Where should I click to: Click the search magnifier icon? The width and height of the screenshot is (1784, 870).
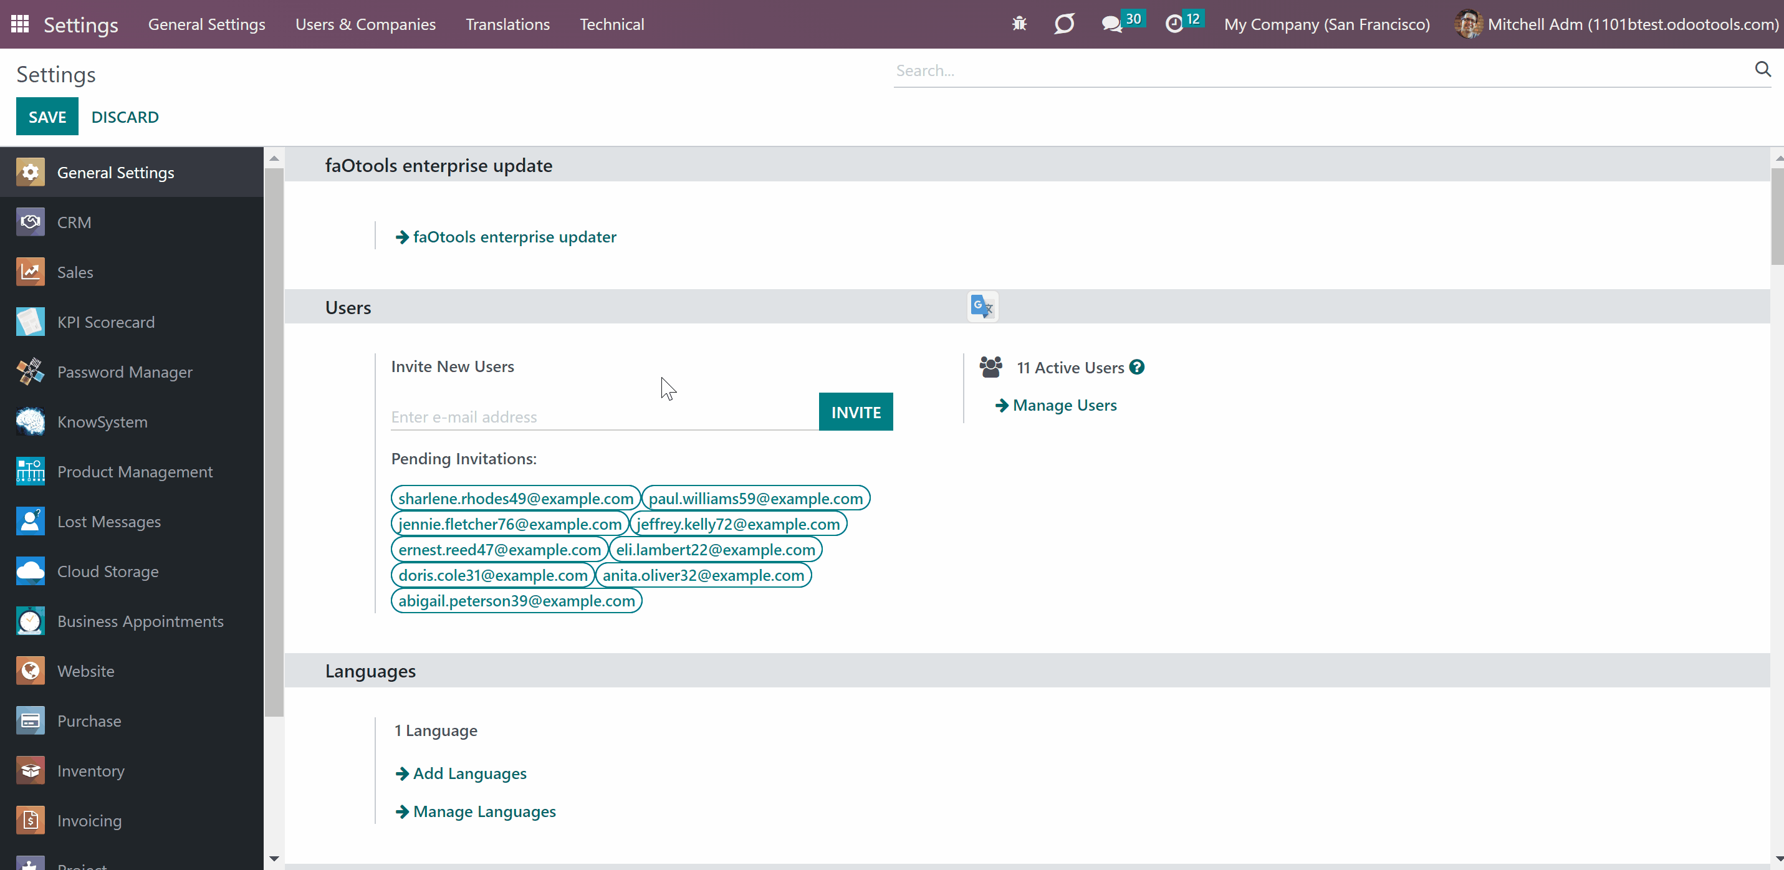[1763, 69]
